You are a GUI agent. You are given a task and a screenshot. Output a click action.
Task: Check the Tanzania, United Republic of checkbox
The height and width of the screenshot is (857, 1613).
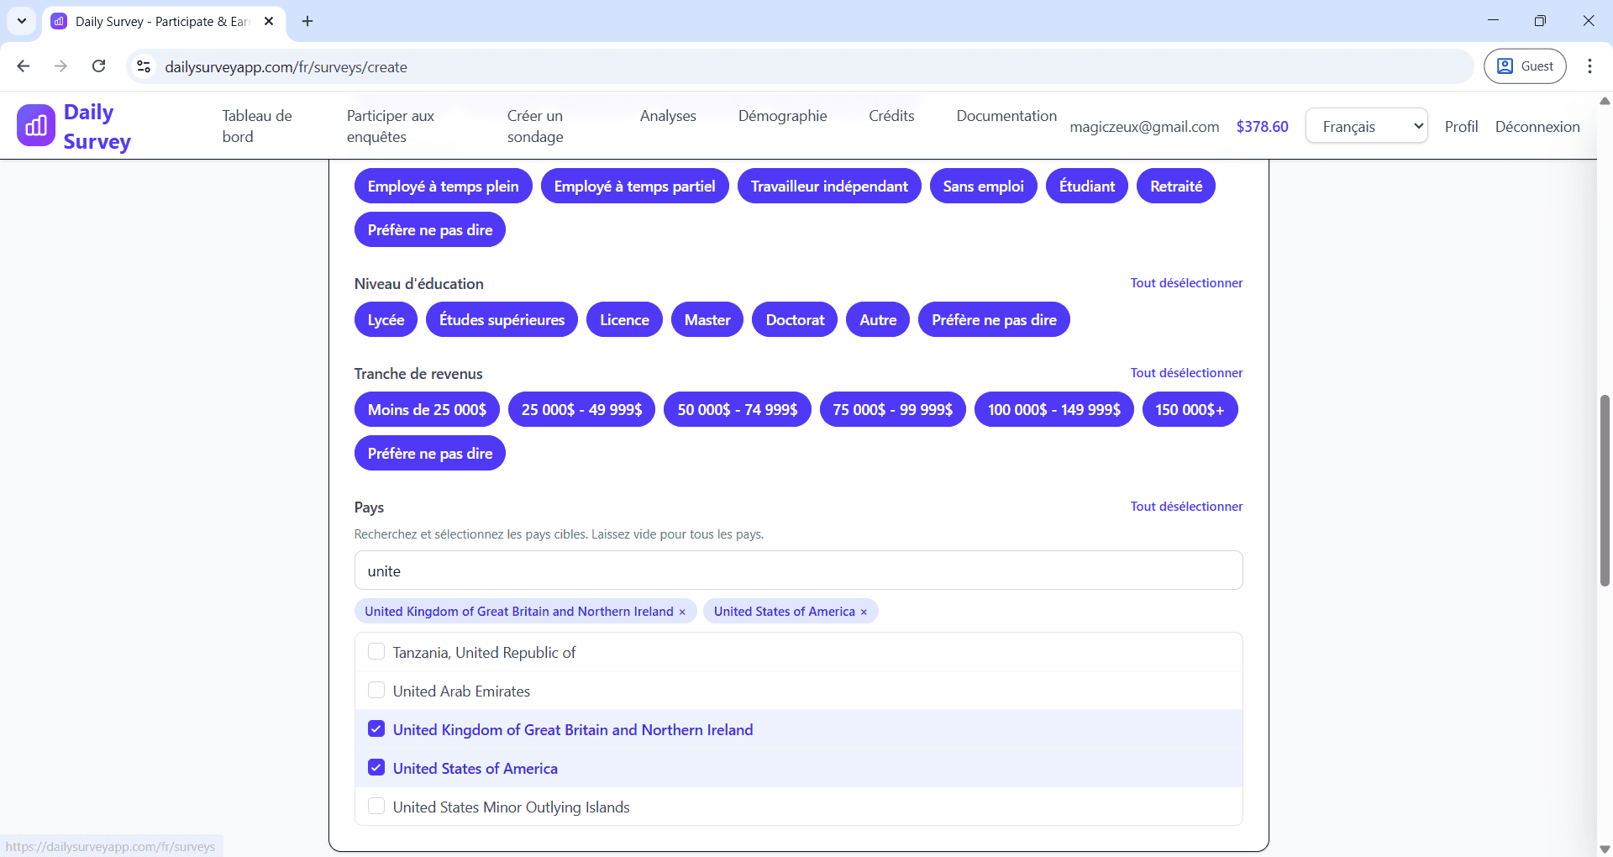(376, 652)
